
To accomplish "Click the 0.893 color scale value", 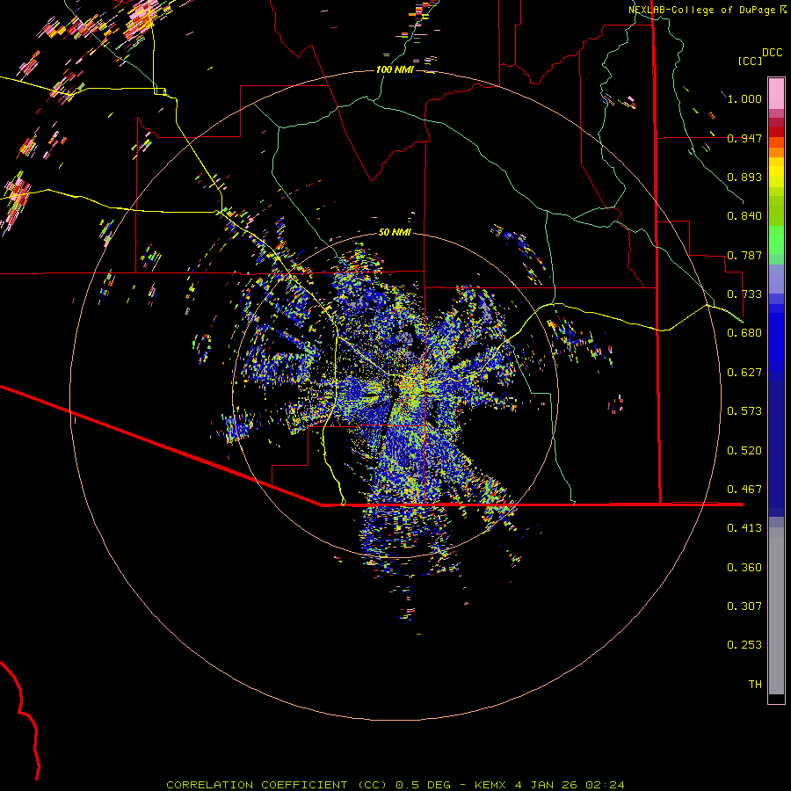I will (744, 177).
